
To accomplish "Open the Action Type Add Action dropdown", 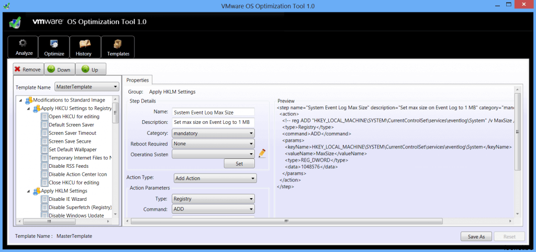I will coord(215,178).
